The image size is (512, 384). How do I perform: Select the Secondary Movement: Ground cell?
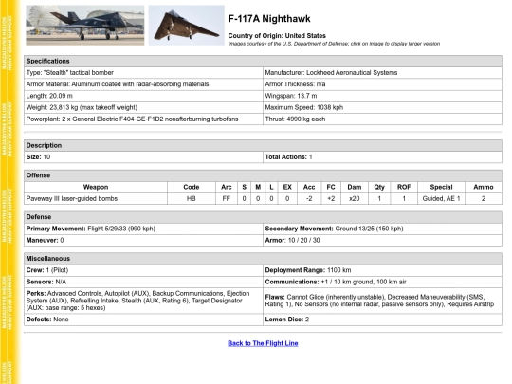tap(382, 229)
